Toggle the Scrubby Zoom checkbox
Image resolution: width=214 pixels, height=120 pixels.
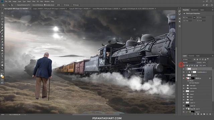pos(45,5)
